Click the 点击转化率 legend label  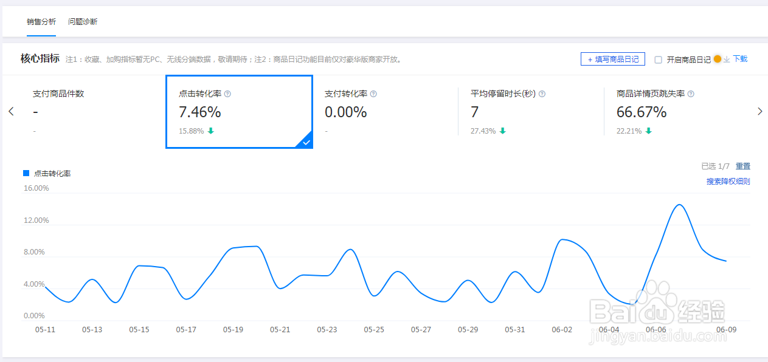point(52,174)
